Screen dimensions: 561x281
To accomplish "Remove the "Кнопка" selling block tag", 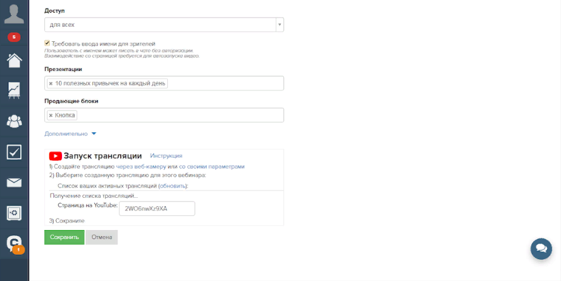I will pos(51,115).
